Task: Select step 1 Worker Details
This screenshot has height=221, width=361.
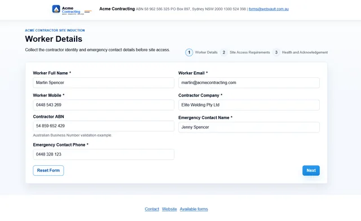Action: tap(201, 52)
